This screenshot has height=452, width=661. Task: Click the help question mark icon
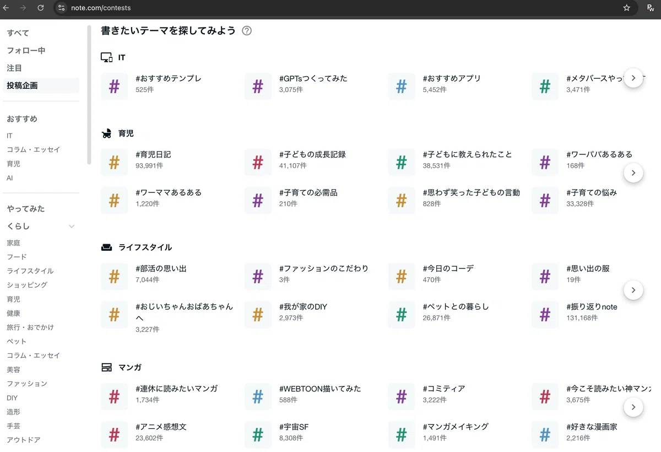click(247, 31)
